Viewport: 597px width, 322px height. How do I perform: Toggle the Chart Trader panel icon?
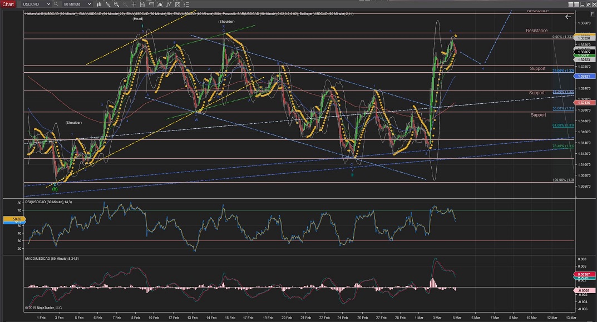[151, 4]
